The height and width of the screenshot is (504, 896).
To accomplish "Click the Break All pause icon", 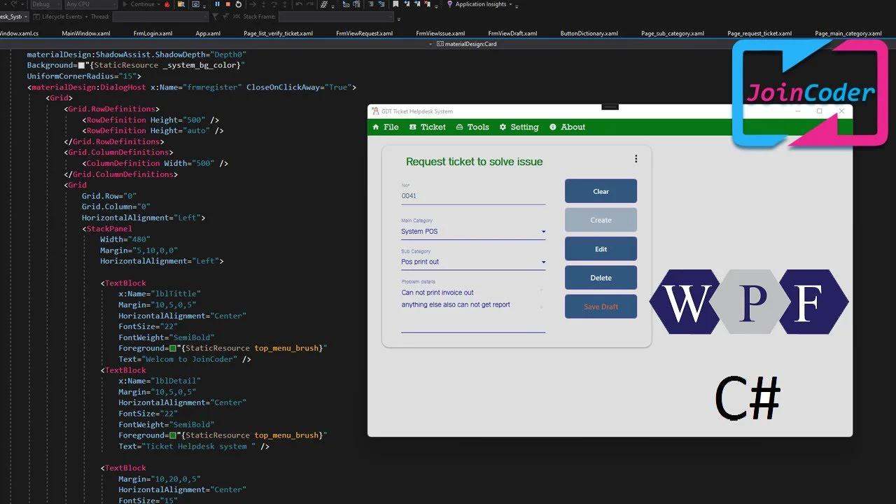I will click(x=217, y=4).
